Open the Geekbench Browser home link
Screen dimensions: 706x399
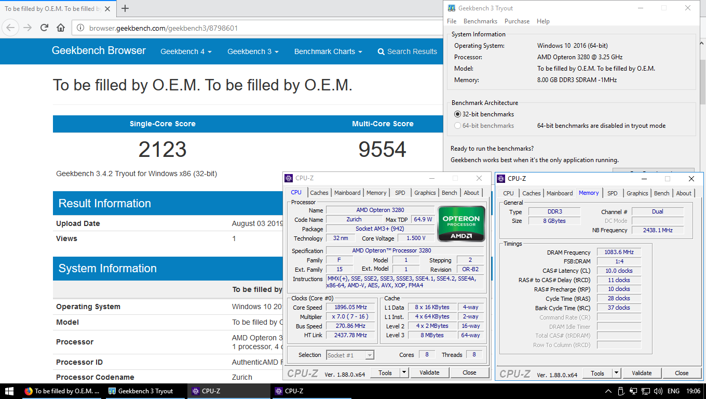coord(99,51)
